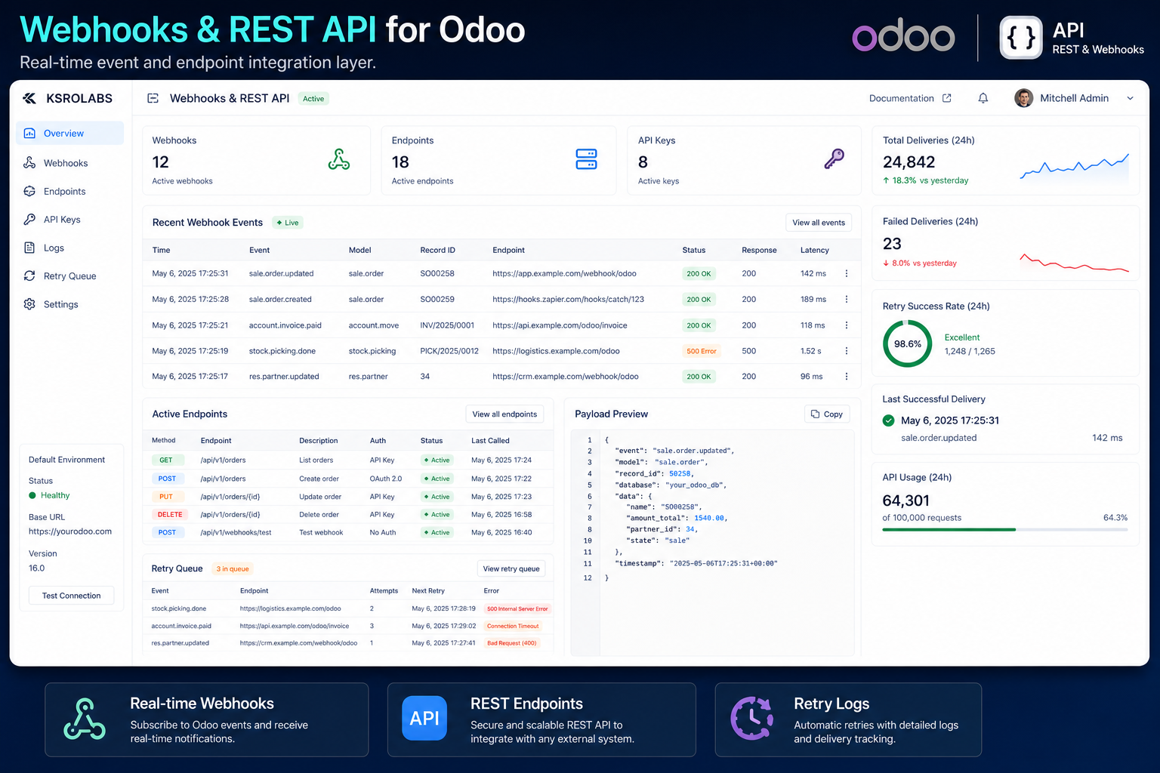
Task: Open row menu for account.invoice.paid event
Action: coord(847,325)
